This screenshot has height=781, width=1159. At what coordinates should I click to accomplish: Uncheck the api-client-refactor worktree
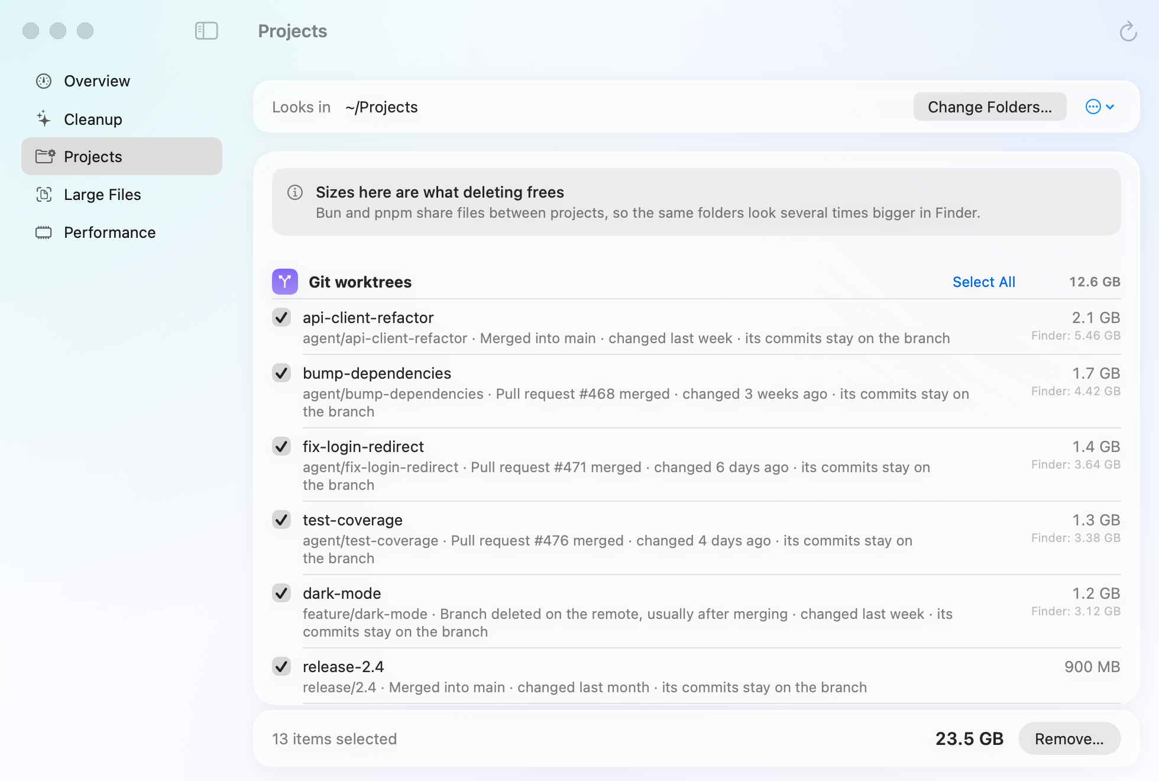tap(281, 318)
